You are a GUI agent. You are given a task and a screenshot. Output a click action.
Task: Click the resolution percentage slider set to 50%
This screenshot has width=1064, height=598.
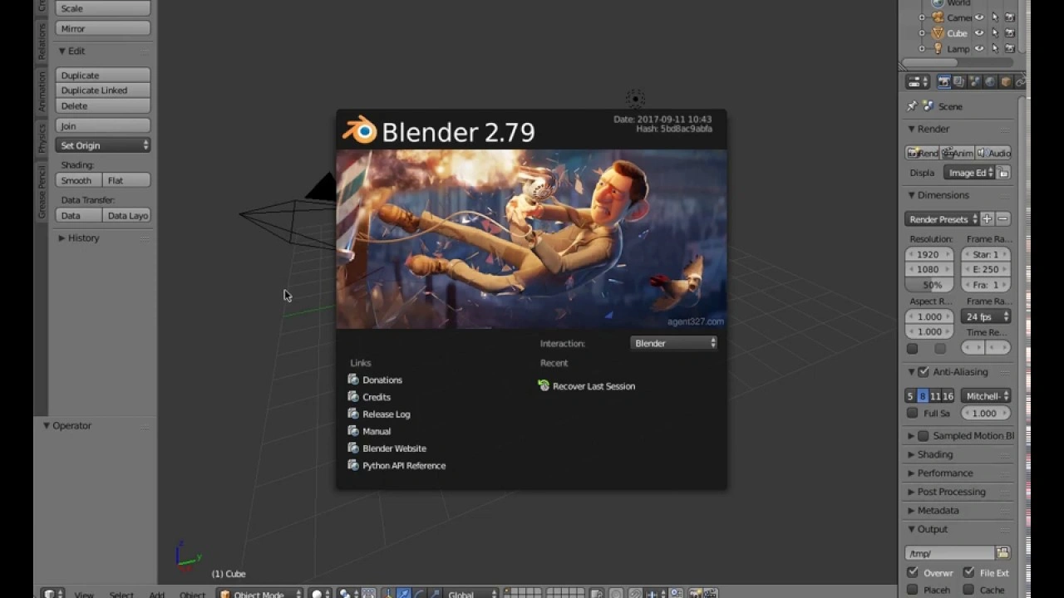pos(929,284)
